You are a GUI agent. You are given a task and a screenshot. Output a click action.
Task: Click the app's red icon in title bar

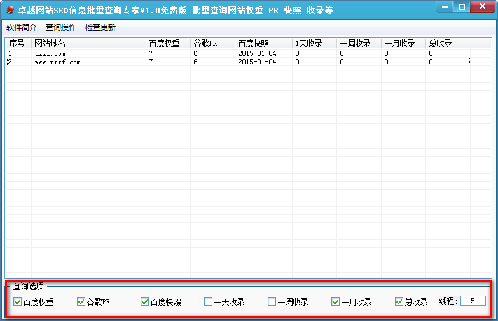[x=10, y=10]
